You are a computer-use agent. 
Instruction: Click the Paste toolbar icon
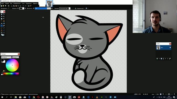[x=16, y=6]
